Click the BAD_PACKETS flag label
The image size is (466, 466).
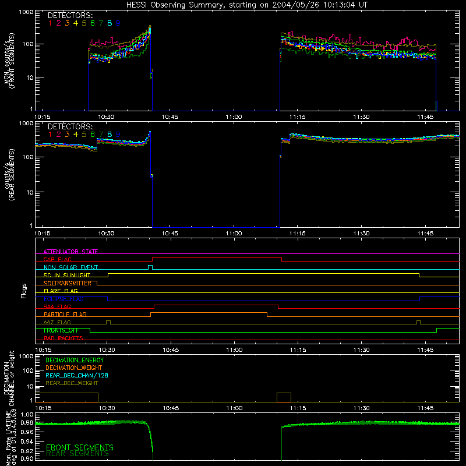tap(63, 338)
